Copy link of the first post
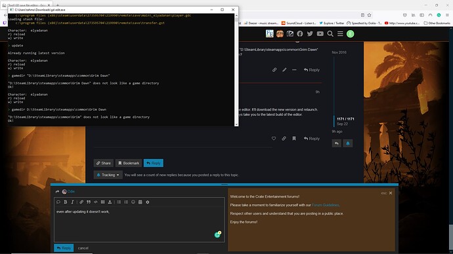Viewport: 453px width, 254px height. [x=274, y=69]
